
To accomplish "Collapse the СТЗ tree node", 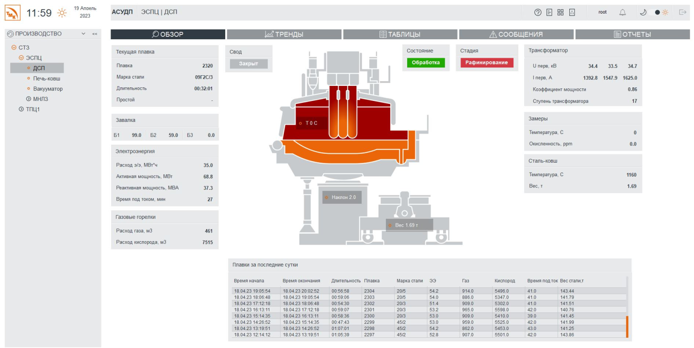I will pyautogui.click(x=14, y=48).
